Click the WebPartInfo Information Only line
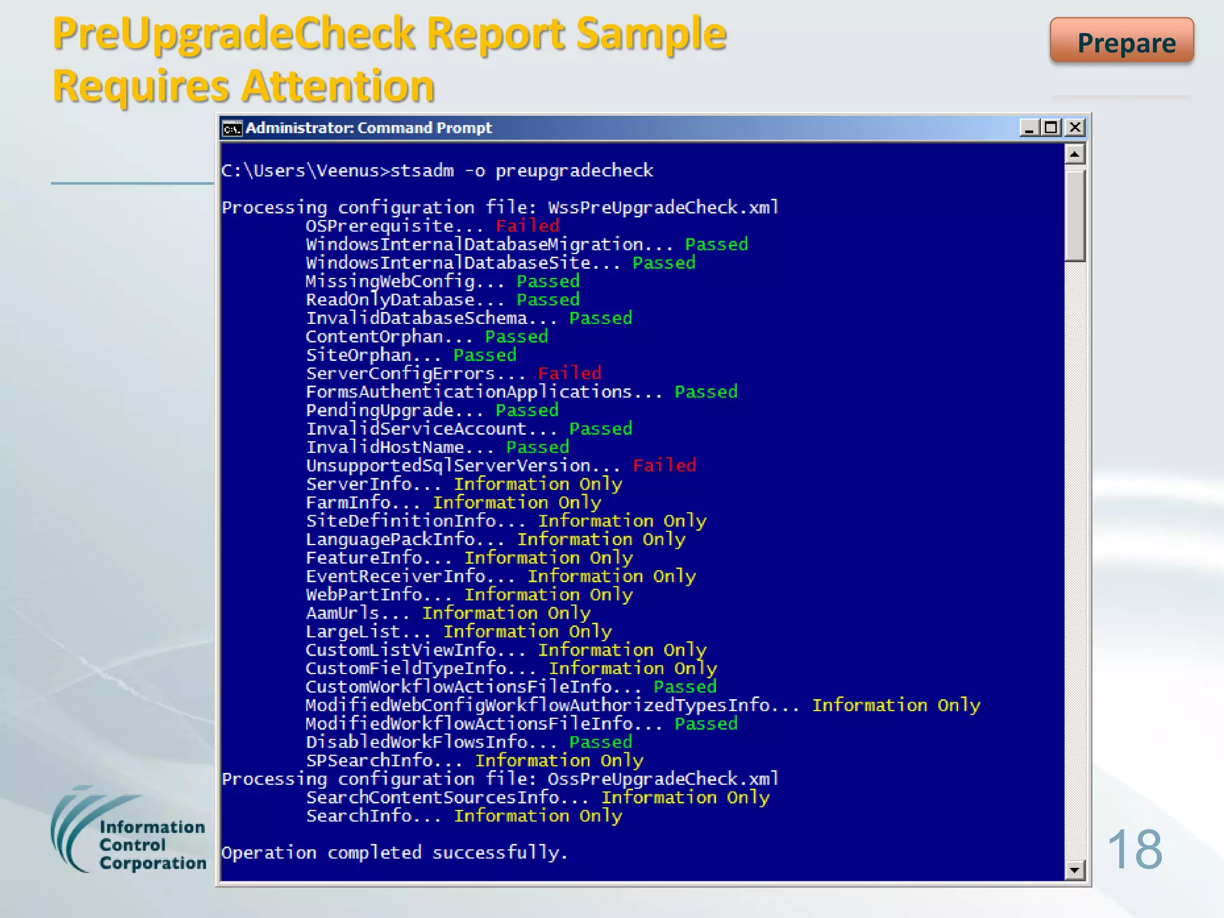The image size is (1224, 918). [x=469, y=595]
